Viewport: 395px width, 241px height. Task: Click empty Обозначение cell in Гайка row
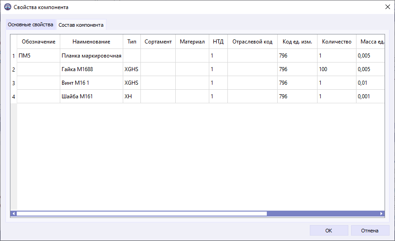click(39, 69)
